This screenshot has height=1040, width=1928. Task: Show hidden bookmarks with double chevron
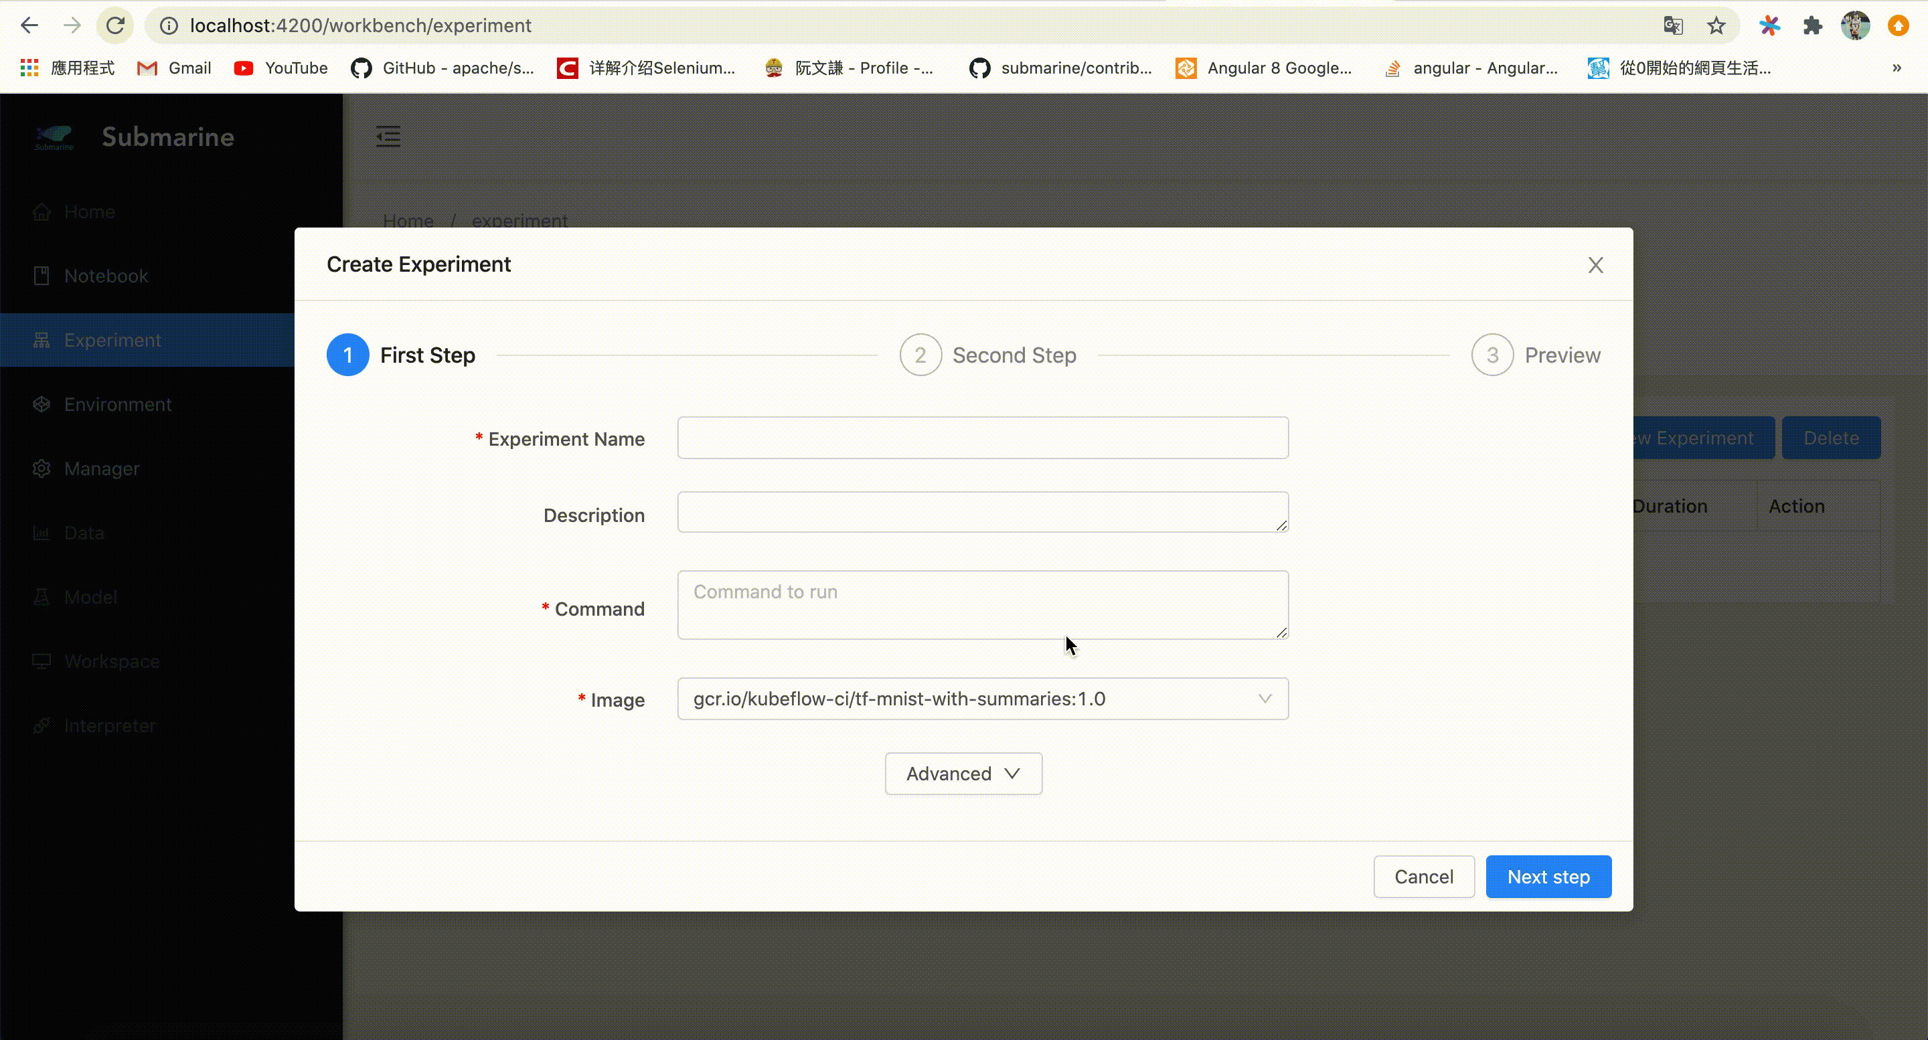[x=1897, y=68]
